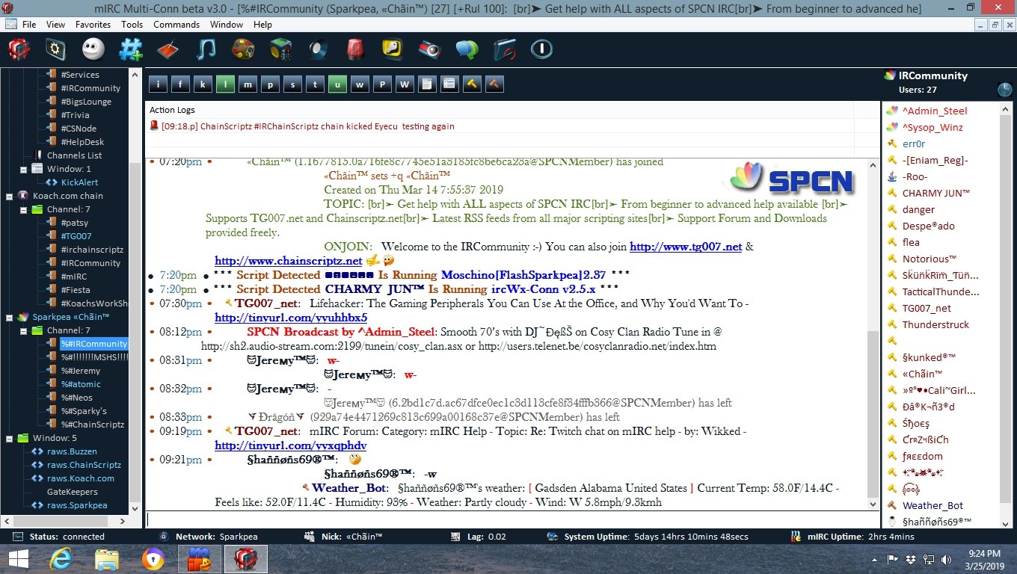Toggle the green channel mode l button

(x=225, y=84)
